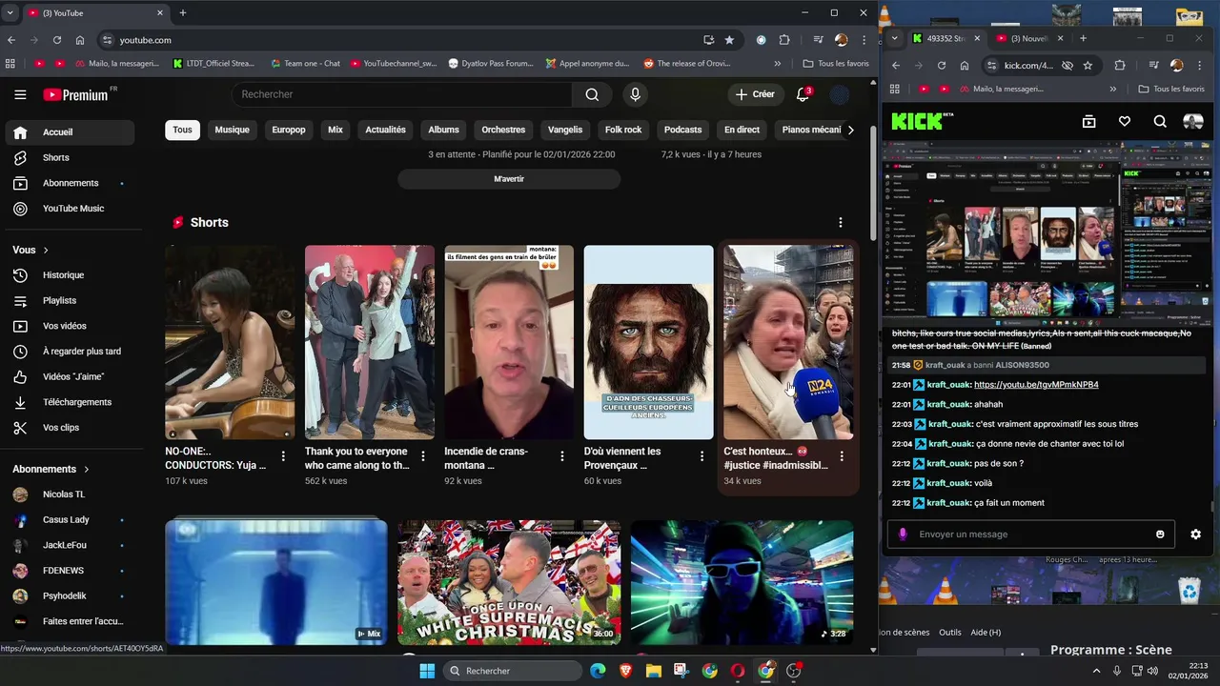Viewport: 1220px width, 686px height.
Task: Click taskbar search box Rechercher
Action: [514, 671]
